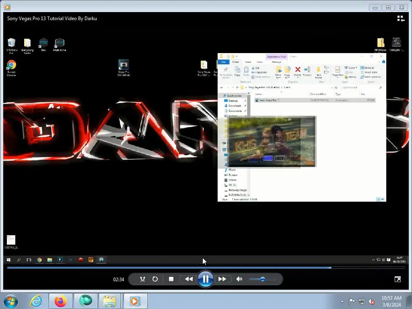Open the Windows Start menu

click(11, 301)
